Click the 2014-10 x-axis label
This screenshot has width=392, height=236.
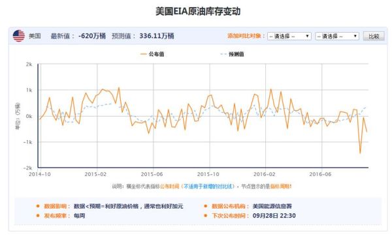39,174
